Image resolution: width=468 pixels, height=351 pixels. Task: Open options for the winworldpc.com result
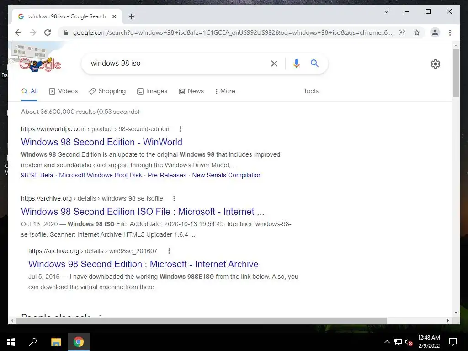[180, 129]
